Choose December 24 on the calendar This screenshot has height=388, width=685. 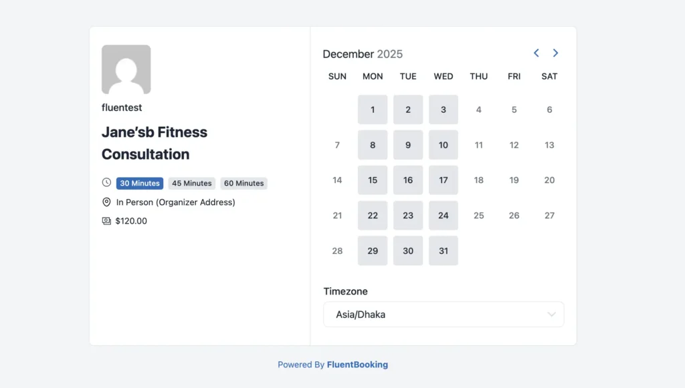444,216
